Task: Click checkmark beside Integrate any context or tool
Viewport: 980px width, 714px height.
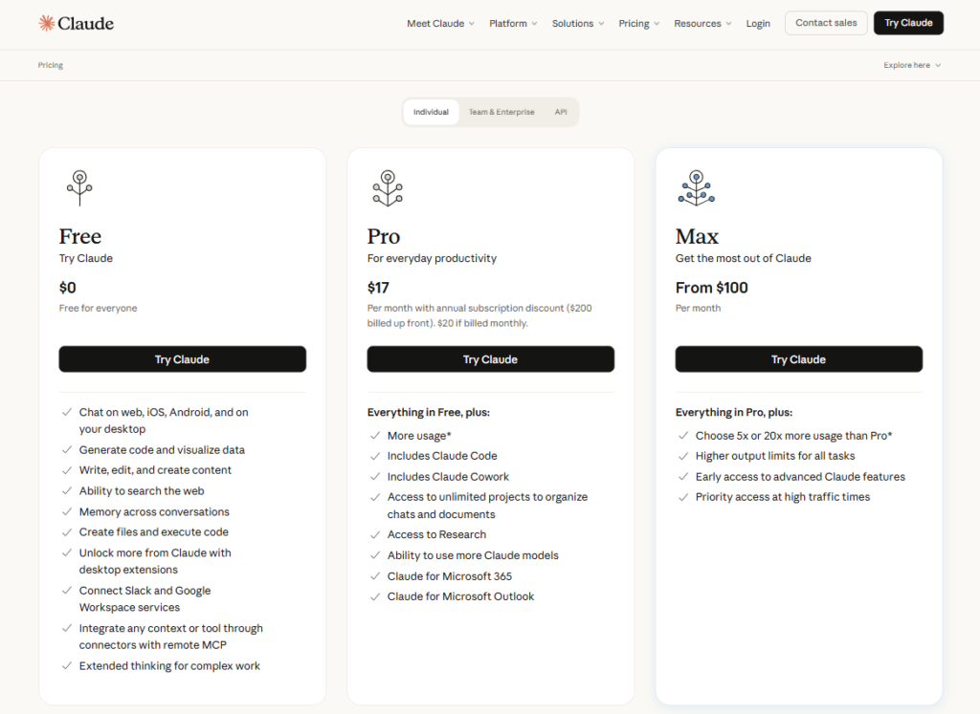Action: pos(66,628)
